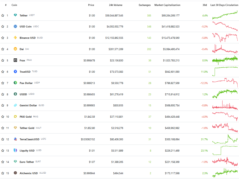Click the Dai coin logo icon
Screen dimensions: 239x179
[15, 49]
